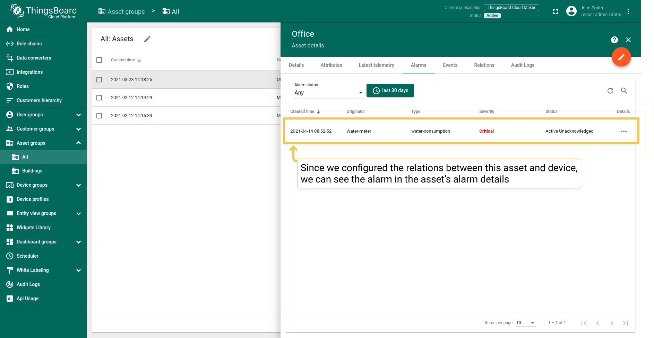Open the Scheduler page
The width and height of the screenshot is (654, 338).
[43, 256]
